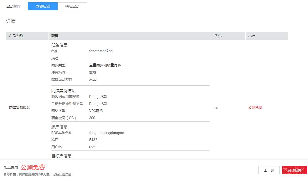Click the 同步实例信息 section heading
Image resolution: width=308 pixels, height=177 pixels.
pos(63,91)
